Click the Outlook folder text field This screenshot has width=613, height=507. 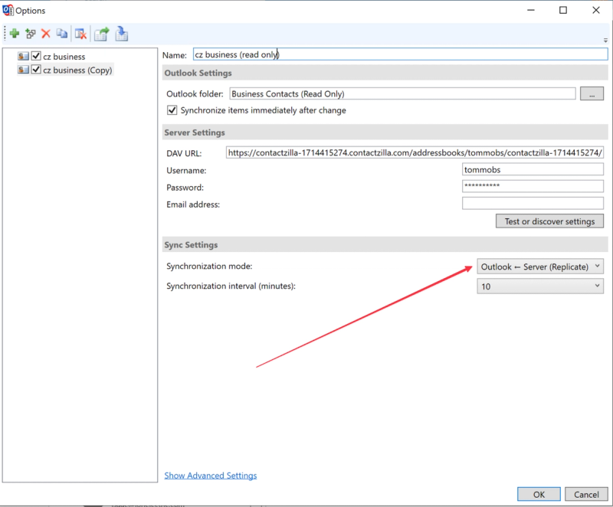(402, 93)
